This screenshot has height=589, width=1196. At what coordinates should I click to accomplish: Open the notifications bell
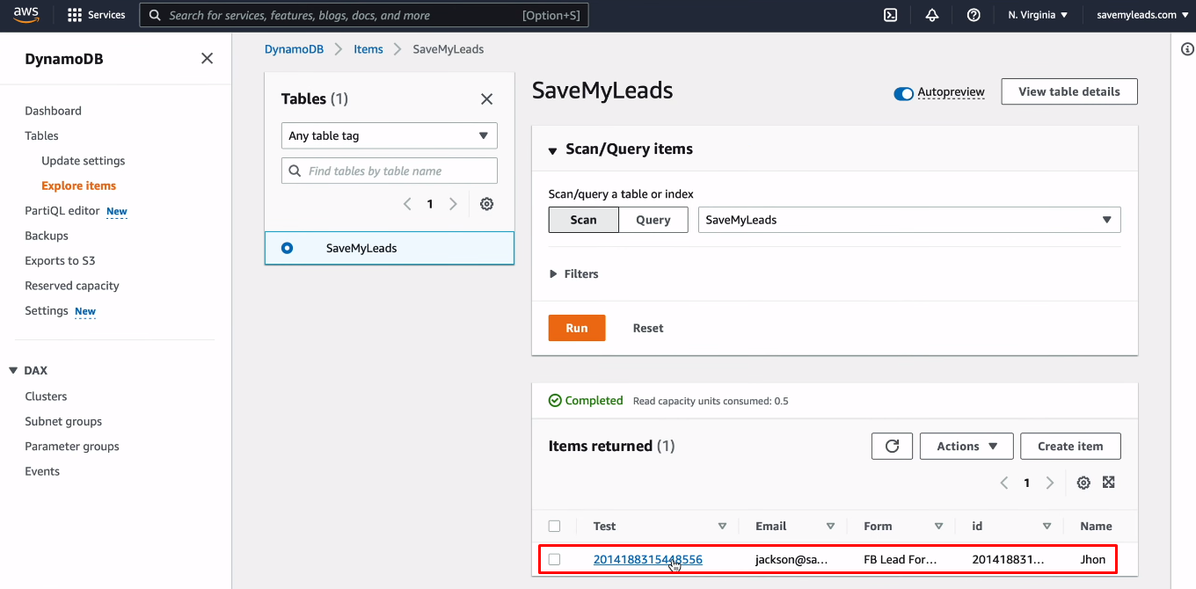click(x=932, y=15)
